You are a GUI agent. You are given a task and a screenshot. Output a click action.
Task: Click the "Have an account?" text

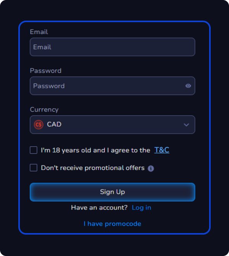point(99,207)
